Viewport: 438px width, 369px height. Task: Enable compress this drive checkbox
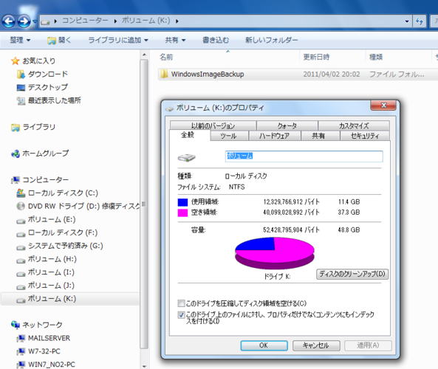click(181, 303)
